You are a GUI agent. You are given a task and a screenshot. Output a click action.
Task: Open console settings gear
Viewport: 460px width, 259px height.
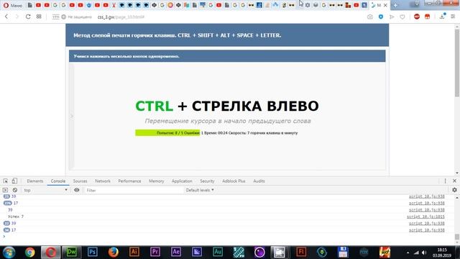[x=454, y=190]
